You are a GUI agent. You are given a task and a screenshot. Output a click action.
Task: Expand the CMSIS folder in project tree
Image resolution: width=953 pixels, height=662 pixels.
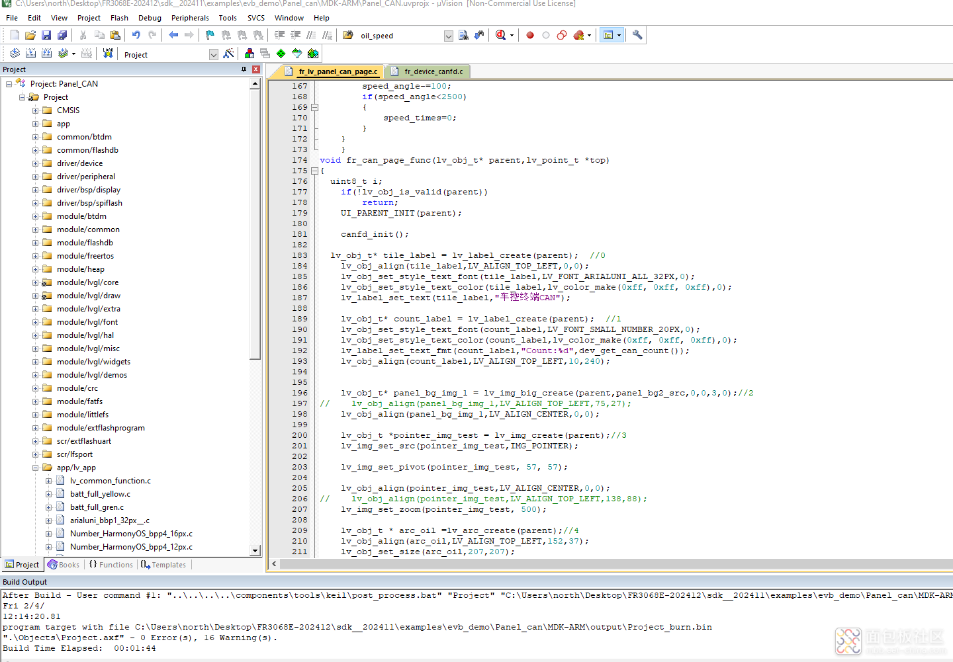(x=35, y=110)
